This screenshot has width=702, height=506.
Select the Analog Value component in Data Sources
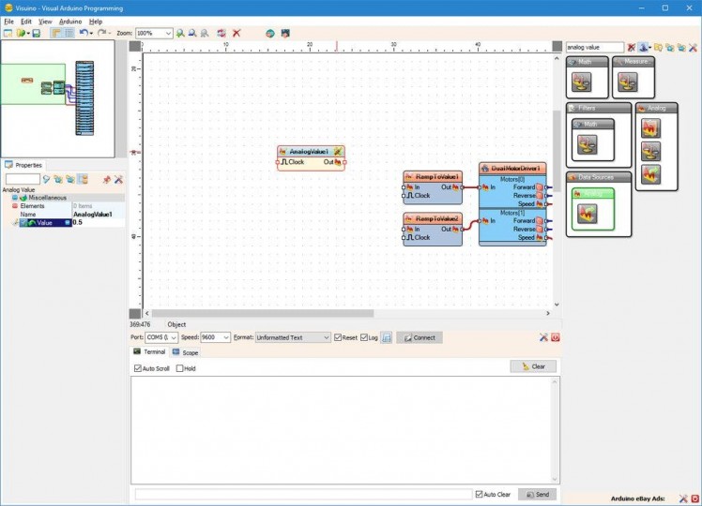(x=586, y=214)
